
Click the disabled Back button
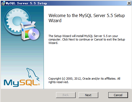pyautogui.click(x=66, y=95)
